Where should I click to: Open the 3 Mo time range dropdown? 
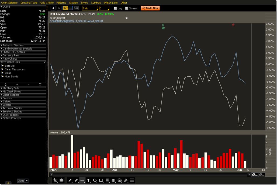click(x=90, y=8)
